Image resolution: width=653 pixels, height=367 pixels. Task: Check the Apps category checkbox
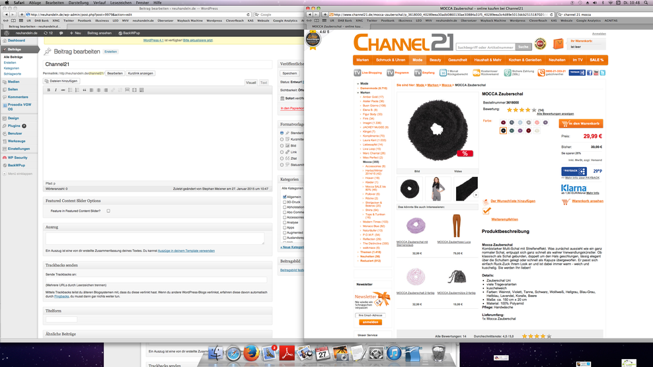pyautogui.click(x=285, y=227)
